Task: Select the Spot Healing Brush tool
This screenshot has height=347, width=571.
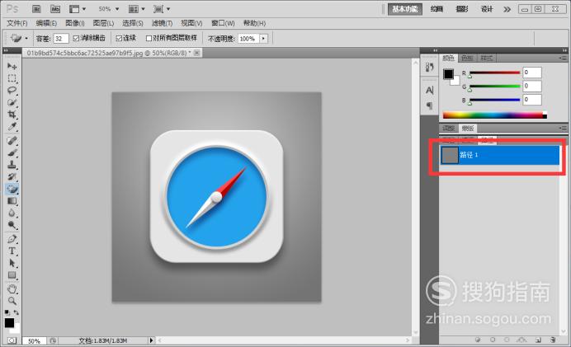Action: 12,140
